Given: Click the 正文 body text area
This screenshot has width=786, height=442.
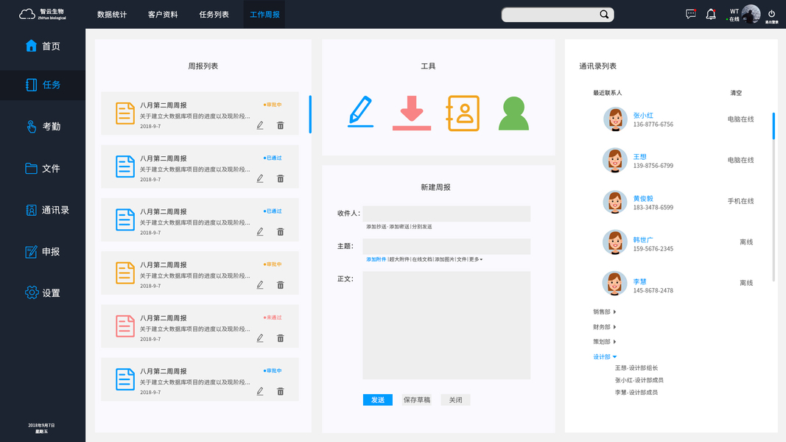Looking at the screenshot, I should [x=446, y=325].
